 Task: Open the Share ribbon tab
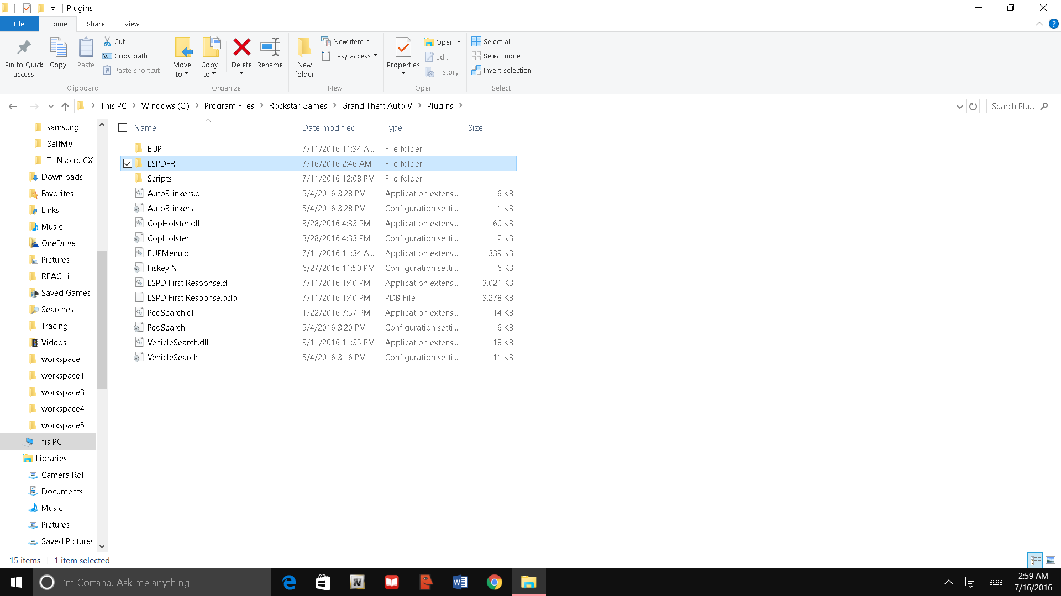pyautogui.click(x=95, y=24)
